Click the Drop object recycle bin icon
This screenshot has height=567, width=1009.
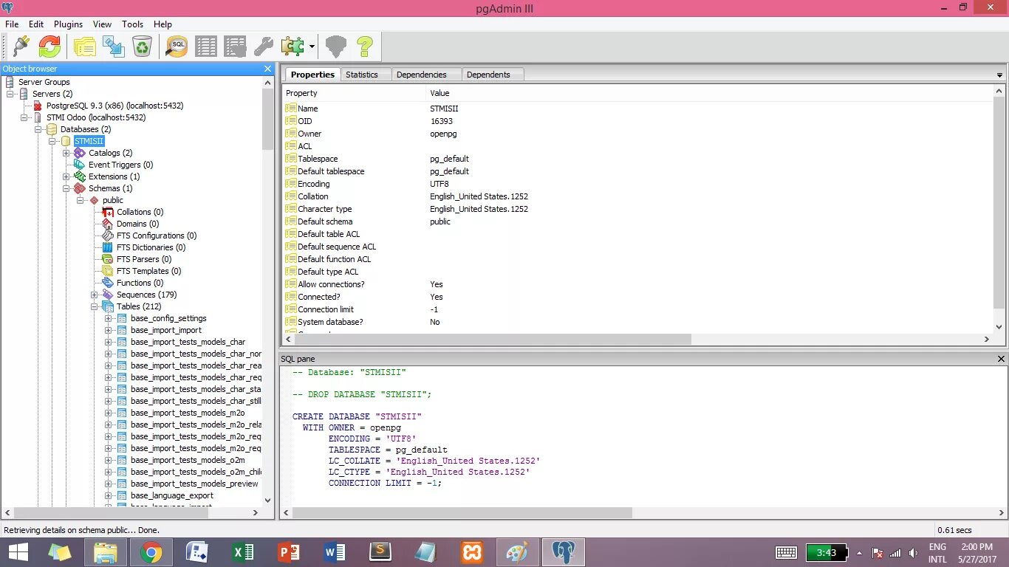[142, 47]
